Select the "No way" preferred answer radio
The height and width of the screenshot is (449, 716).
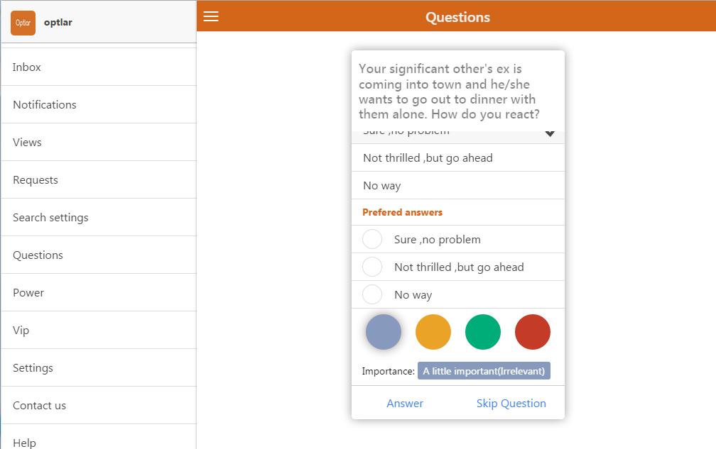(x=372, y=294)
